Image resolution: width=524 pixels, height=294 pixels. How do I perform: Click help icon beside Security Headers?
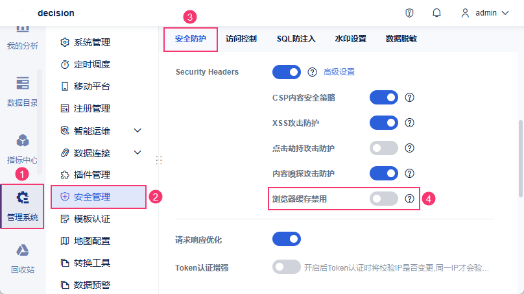coord(312,72)
